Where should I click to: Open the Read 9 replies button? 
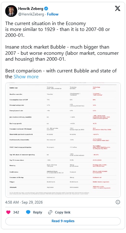(x=63, y=221)
